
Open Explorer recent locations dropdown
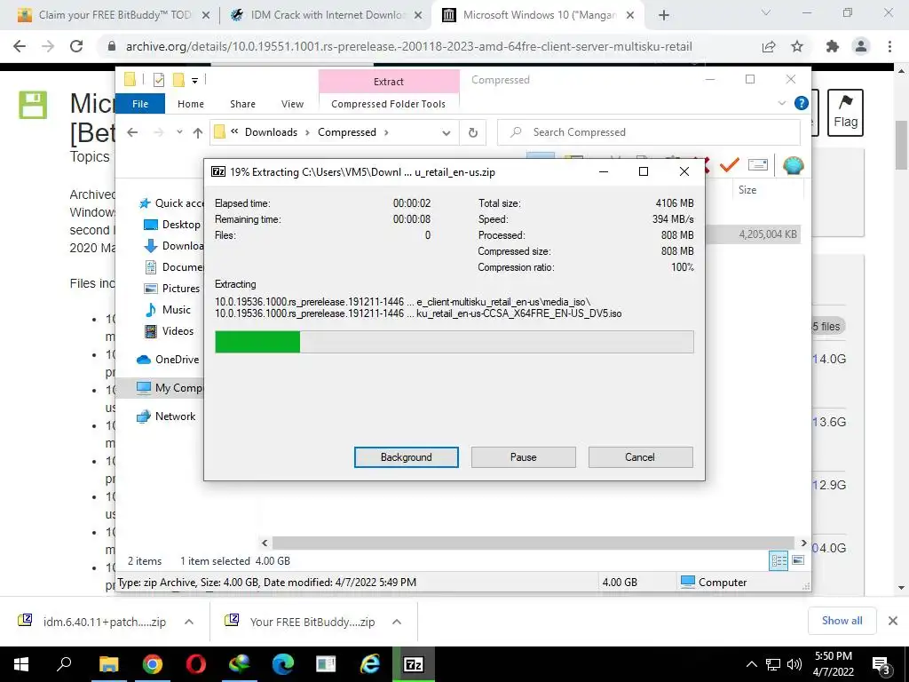pyautogui.click(x=179, y=132)
